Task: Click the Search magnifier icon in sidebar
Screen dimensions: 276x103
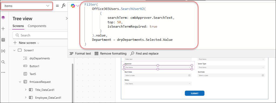Action: [3, 62]
